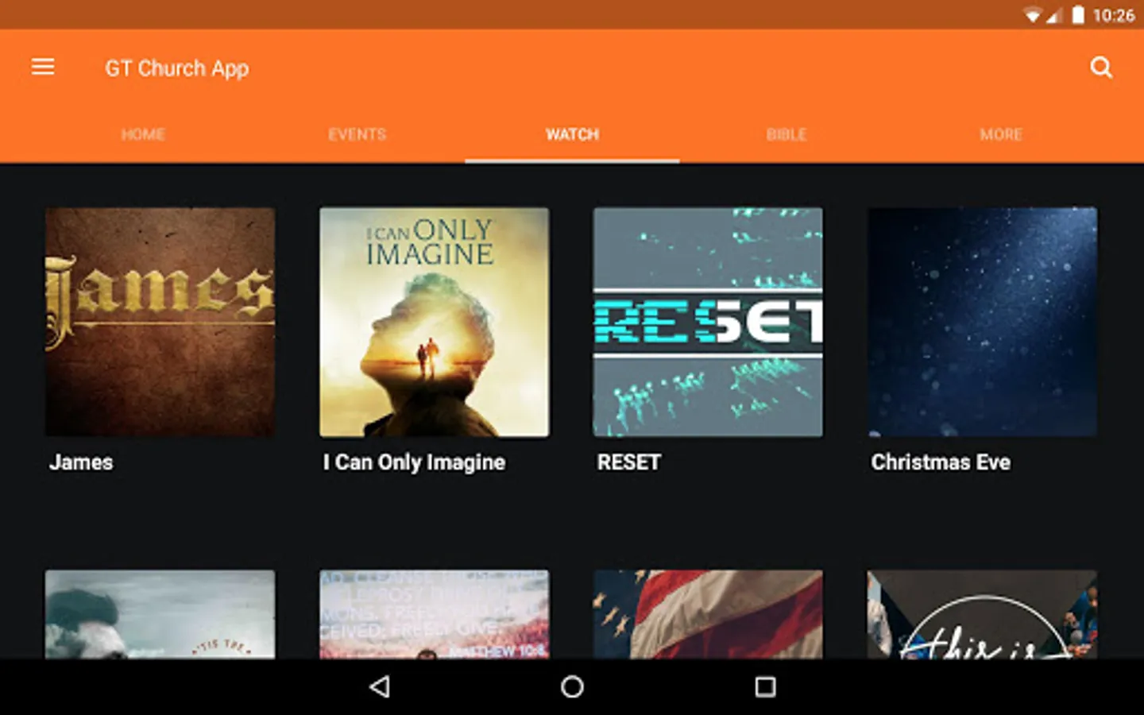Switch to the Events tab
This screenshot has height=715, width=1144.
(x=357, y=134)
